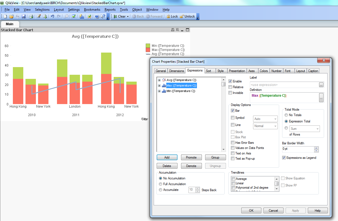Switch to the Colors tab
Screen dimensions: 338x221
pyautogui.click(x=263, y=71)
